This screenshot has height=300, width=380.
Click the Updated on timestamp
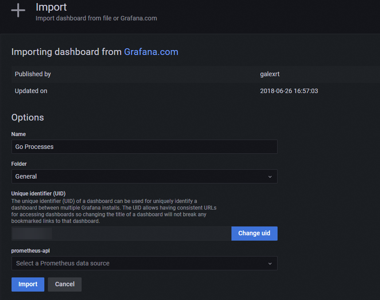[289, 91]
